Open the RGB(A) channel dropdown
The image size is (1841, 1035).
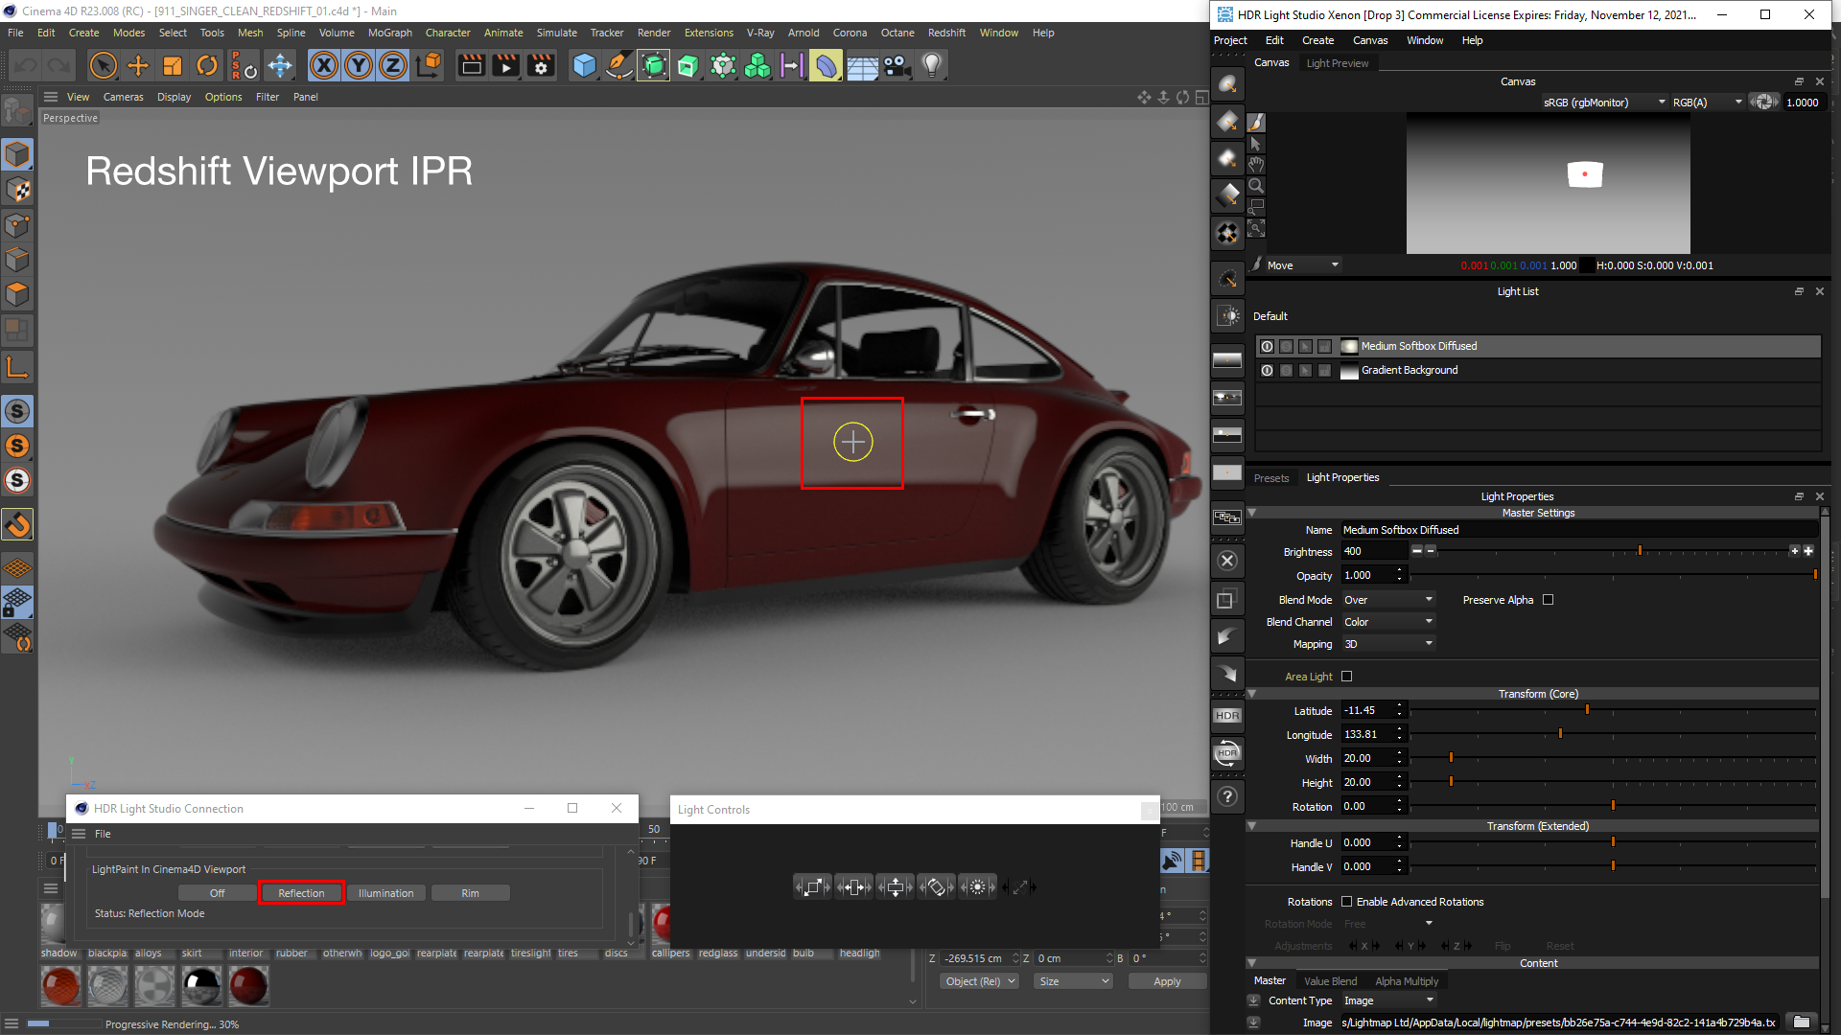(x=1707, y=103)
